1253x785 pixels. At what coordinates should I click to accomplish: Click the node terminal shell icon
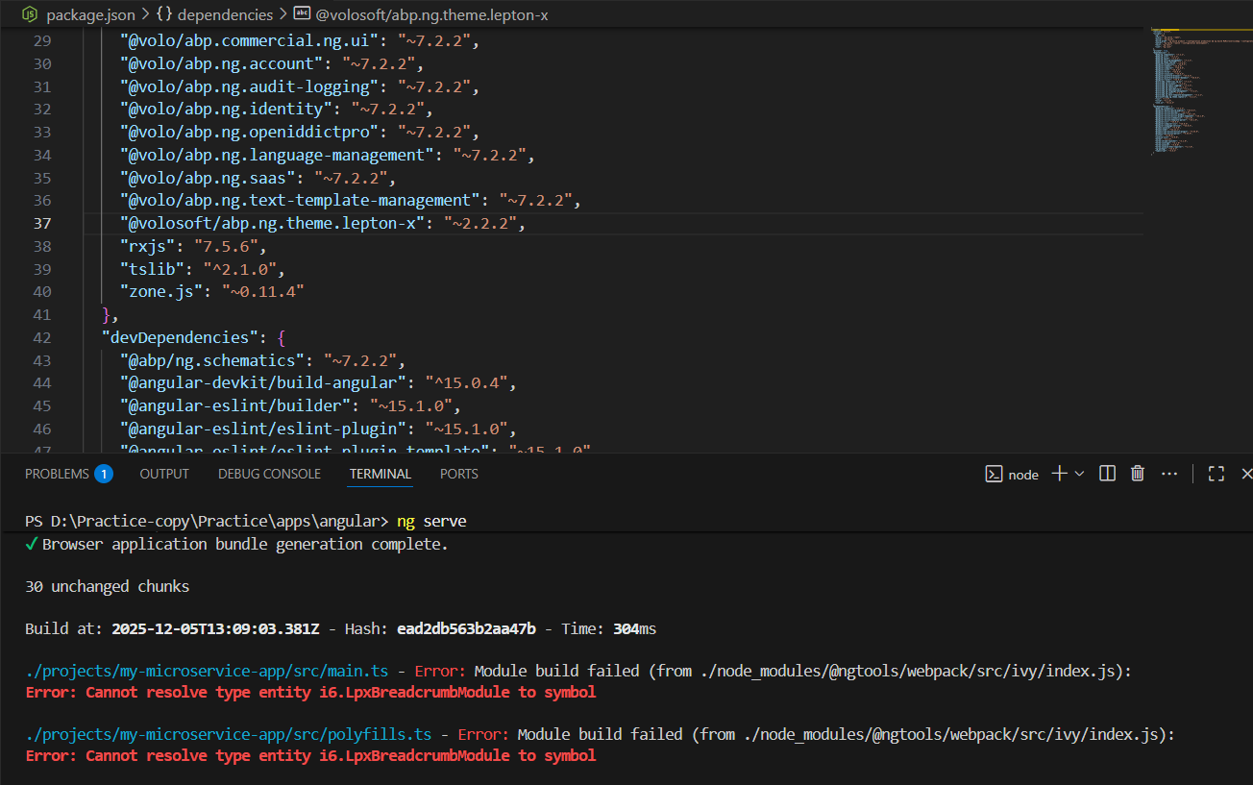coord(995,475)
